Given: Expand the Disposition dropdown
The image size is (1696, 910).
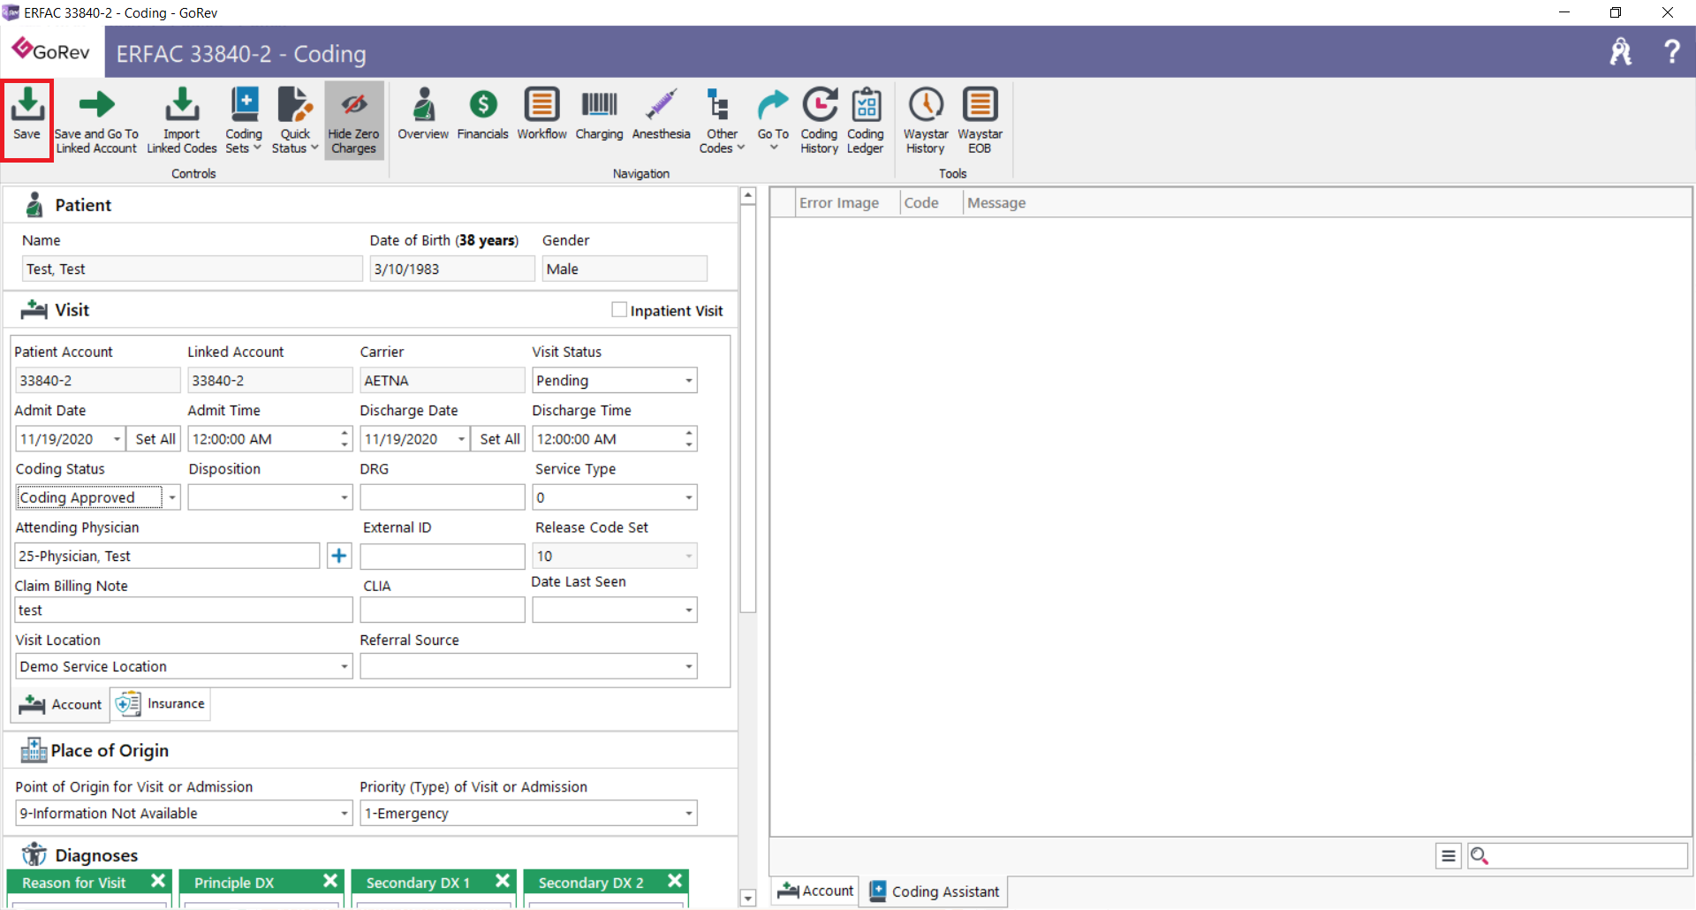Looking at the screenshot, I should (x=344, y=497).
